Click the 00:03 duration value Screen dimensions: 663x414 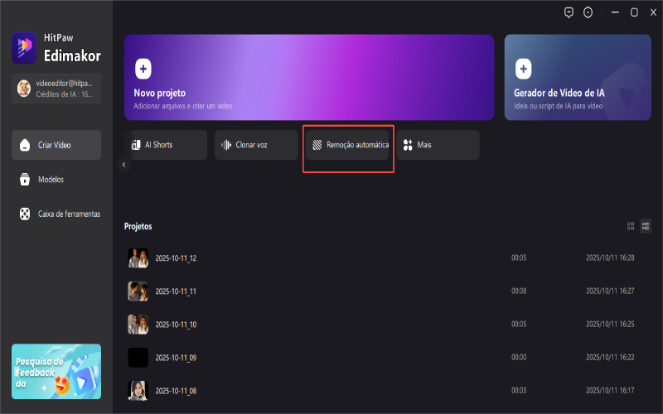tap(519, 390)
